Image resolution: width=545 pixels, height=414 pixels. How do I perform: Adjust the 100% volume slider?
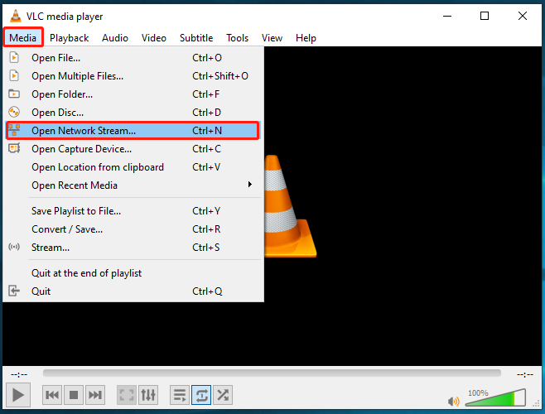click(495, 397)
